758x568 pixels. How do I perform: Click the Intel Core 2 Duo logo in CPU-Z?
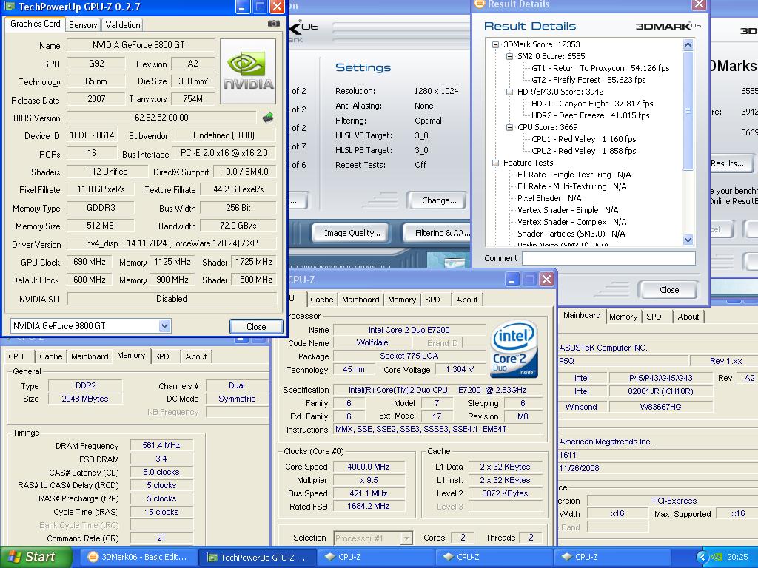[514, 349]
